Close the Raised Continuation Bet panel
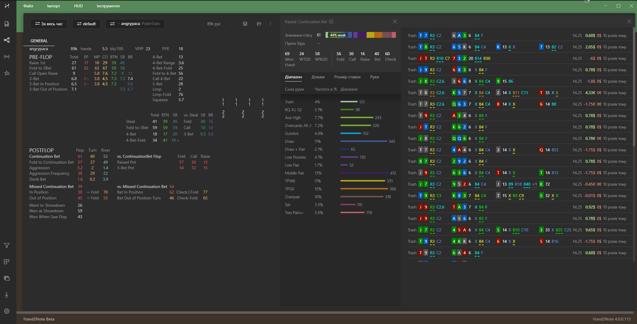The width and height of the screenshot is (637, 324). pos(395,21)
